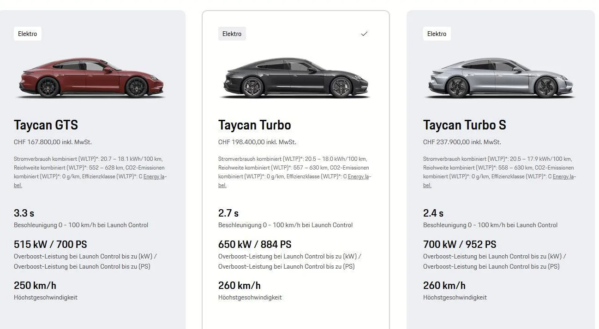599x329 pixels.
Task: Select the dark grey Taycan Turbo car image
Action: (296, 78)
